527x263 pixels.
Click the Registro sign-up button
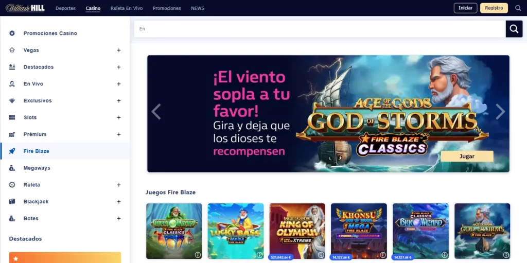coord(494,8)
